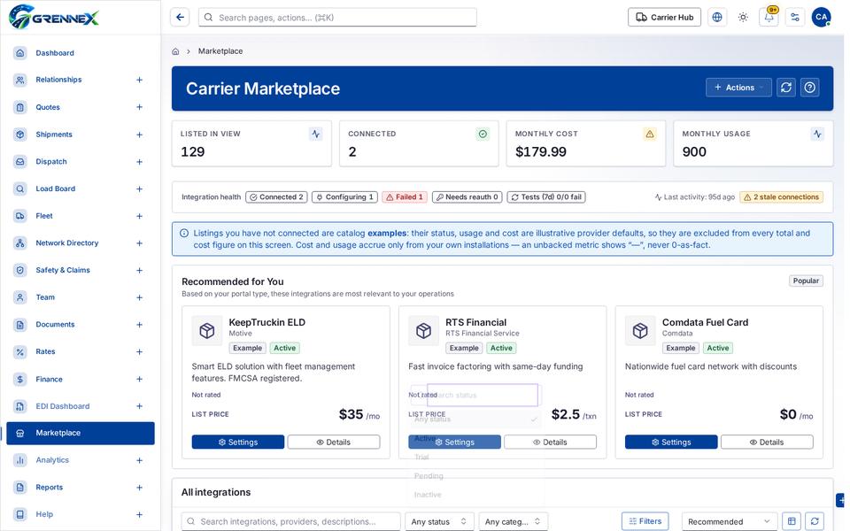Open the Actions dropdown
The width and height of the screenshot is (850, 531).
[738, 88]
